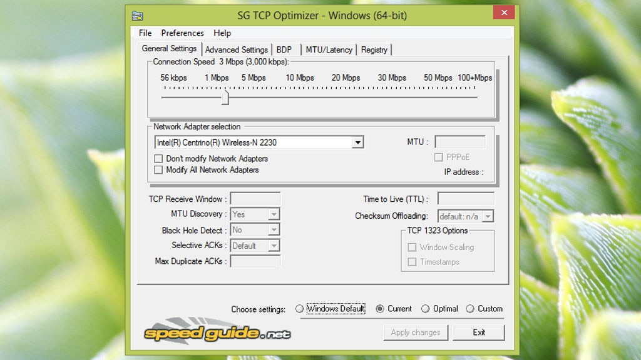Open the Checksum Offloading dropdown
Screen dimensions: 641x360
click(488, 216)
